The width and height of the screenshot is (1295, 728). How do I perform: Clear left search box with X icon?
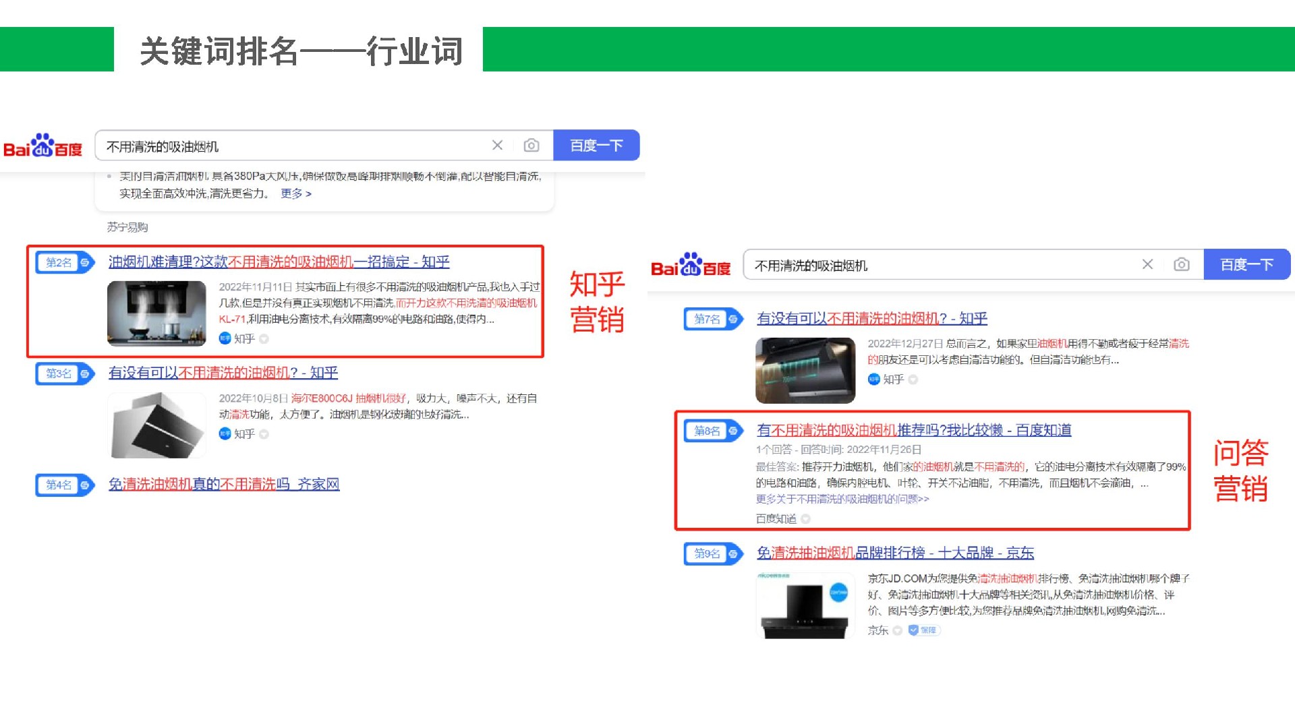coord(497,146)
